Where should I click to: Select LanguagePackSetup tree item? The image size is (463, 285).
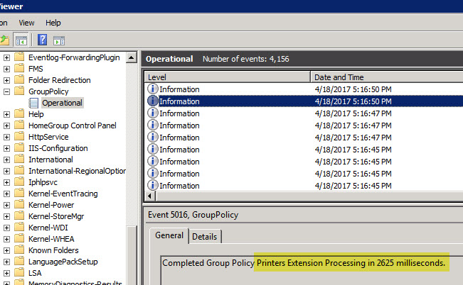63,262
